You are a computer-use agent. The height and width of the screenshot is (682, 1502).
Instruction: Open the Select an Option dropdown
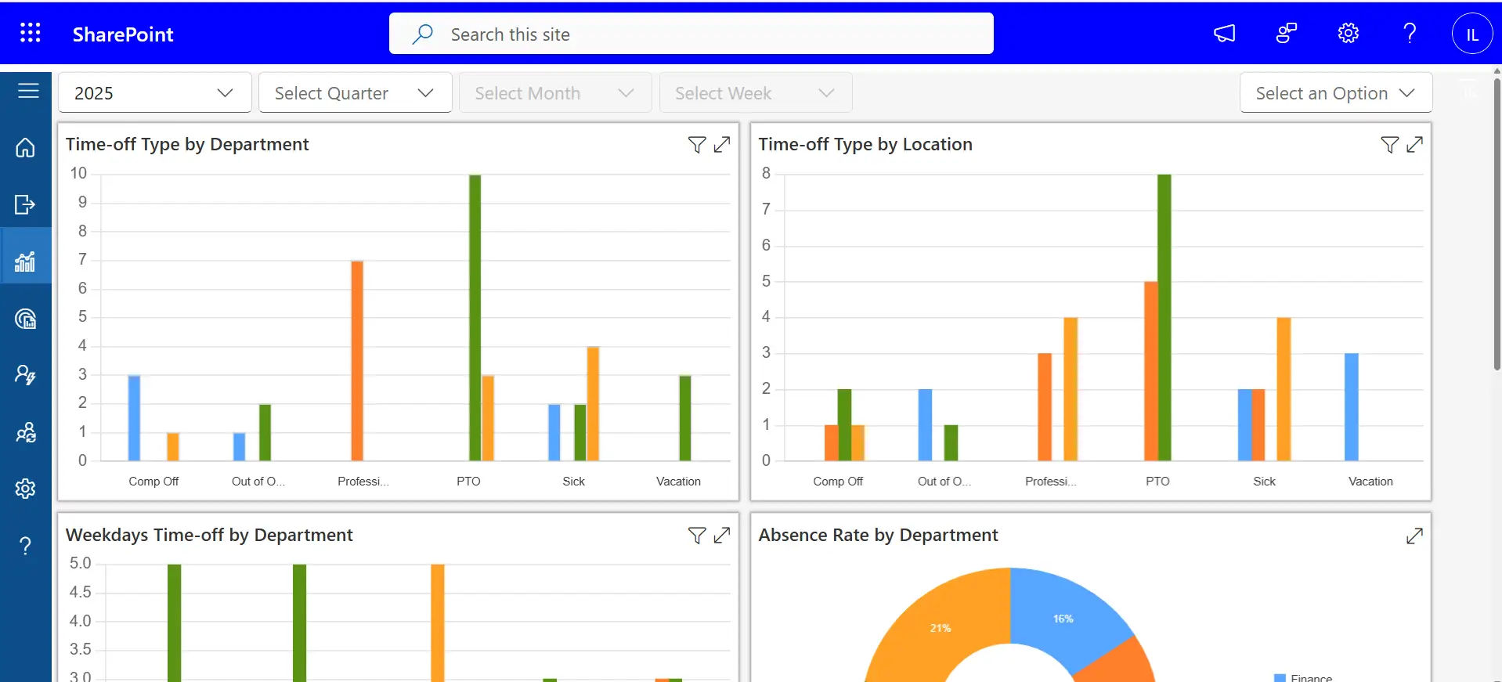[x=1335, y=93]
